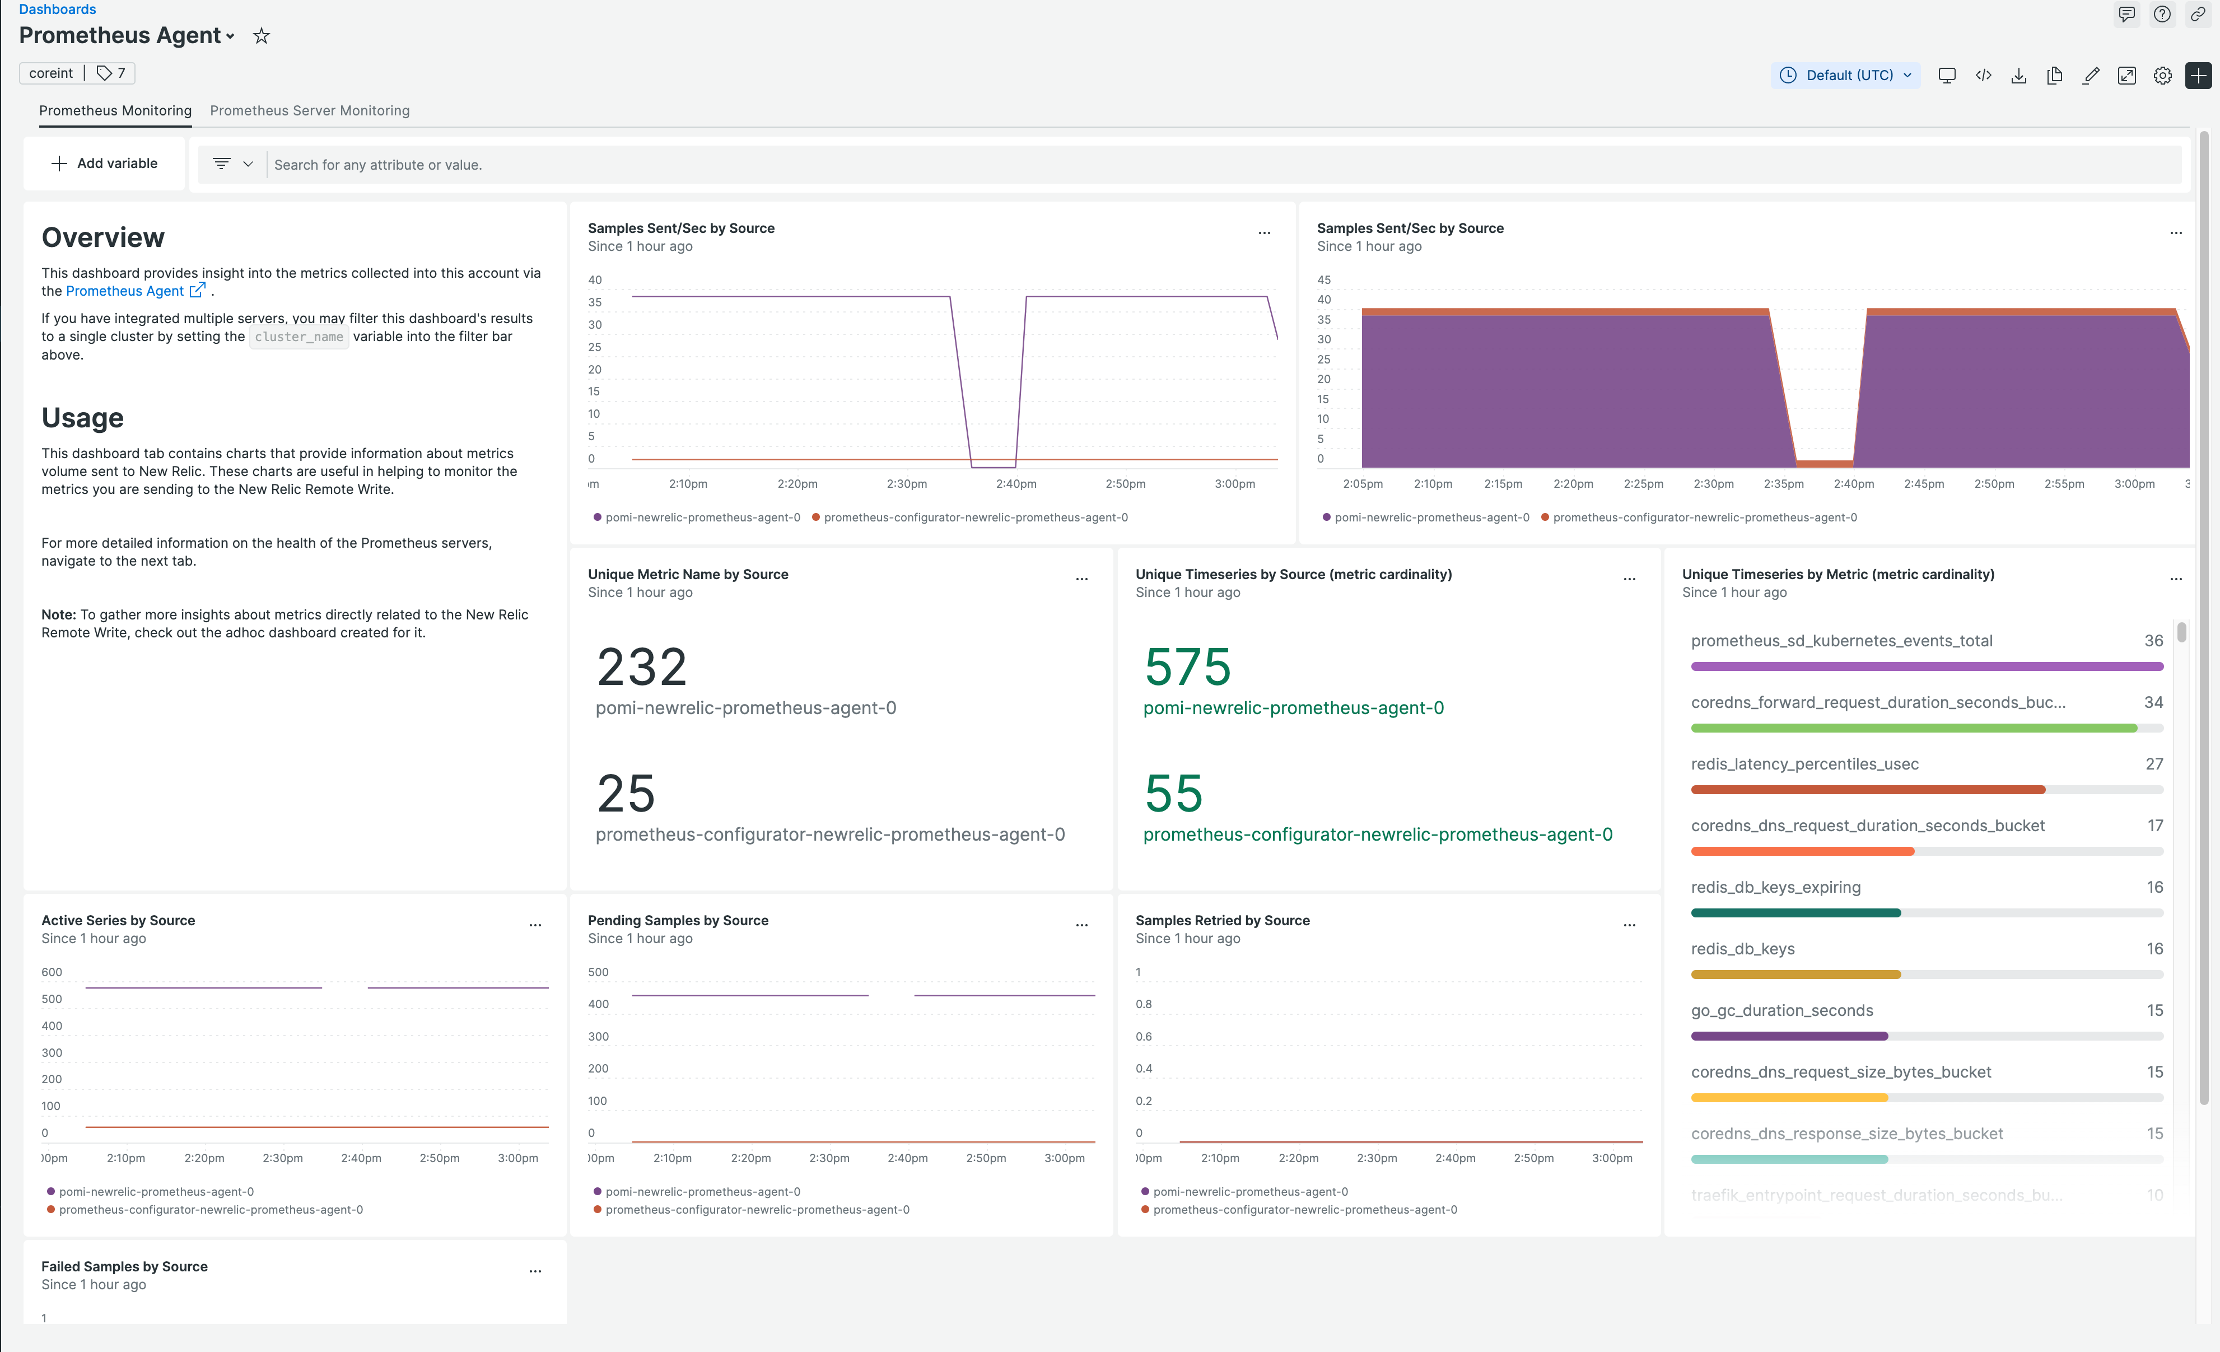This screenshot has height=1352, width=2220.
Task: Open Active Series by Source widget menu
Action: point(535,925)
